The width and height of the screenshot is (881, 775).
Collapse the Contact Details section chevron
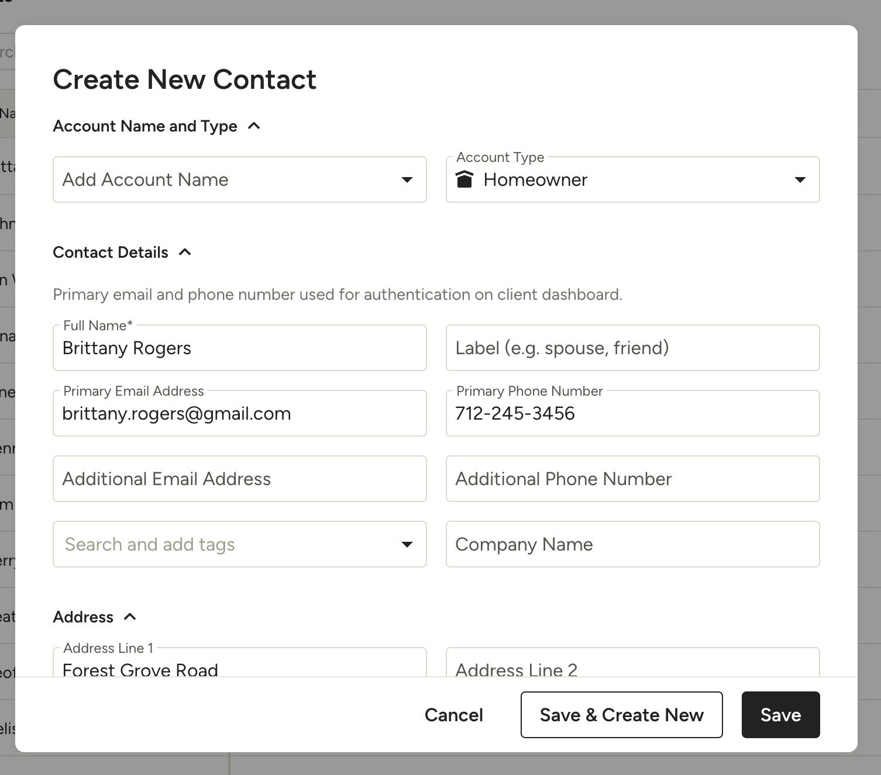185,252
